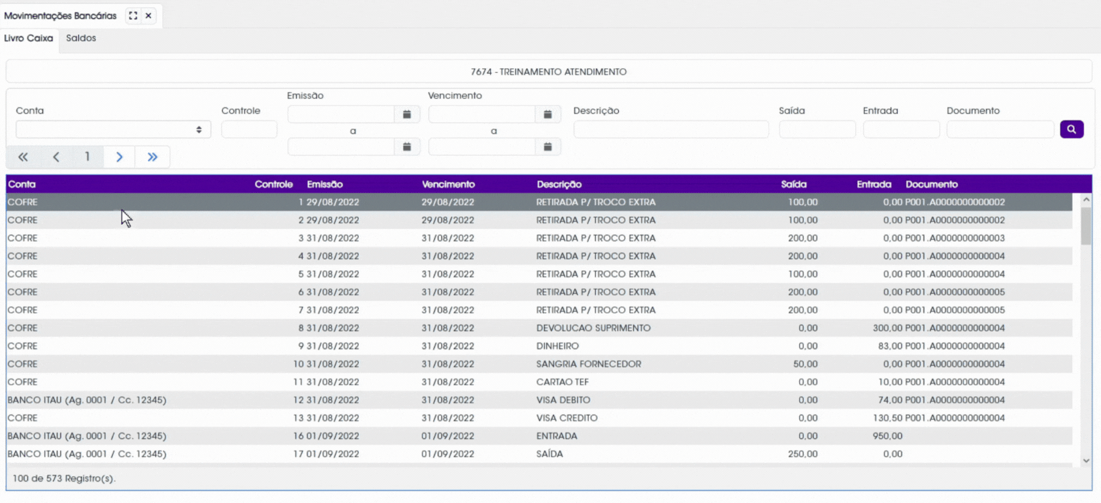Sort table by Controle column header
This screenshot has width=1101, height=503.
(x=274, y=184)
